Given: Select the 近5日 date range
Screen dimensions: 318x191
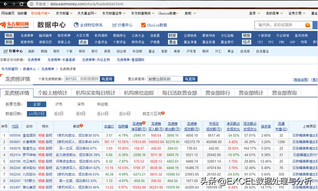Looking at the screenshot, I should (80, 114).
